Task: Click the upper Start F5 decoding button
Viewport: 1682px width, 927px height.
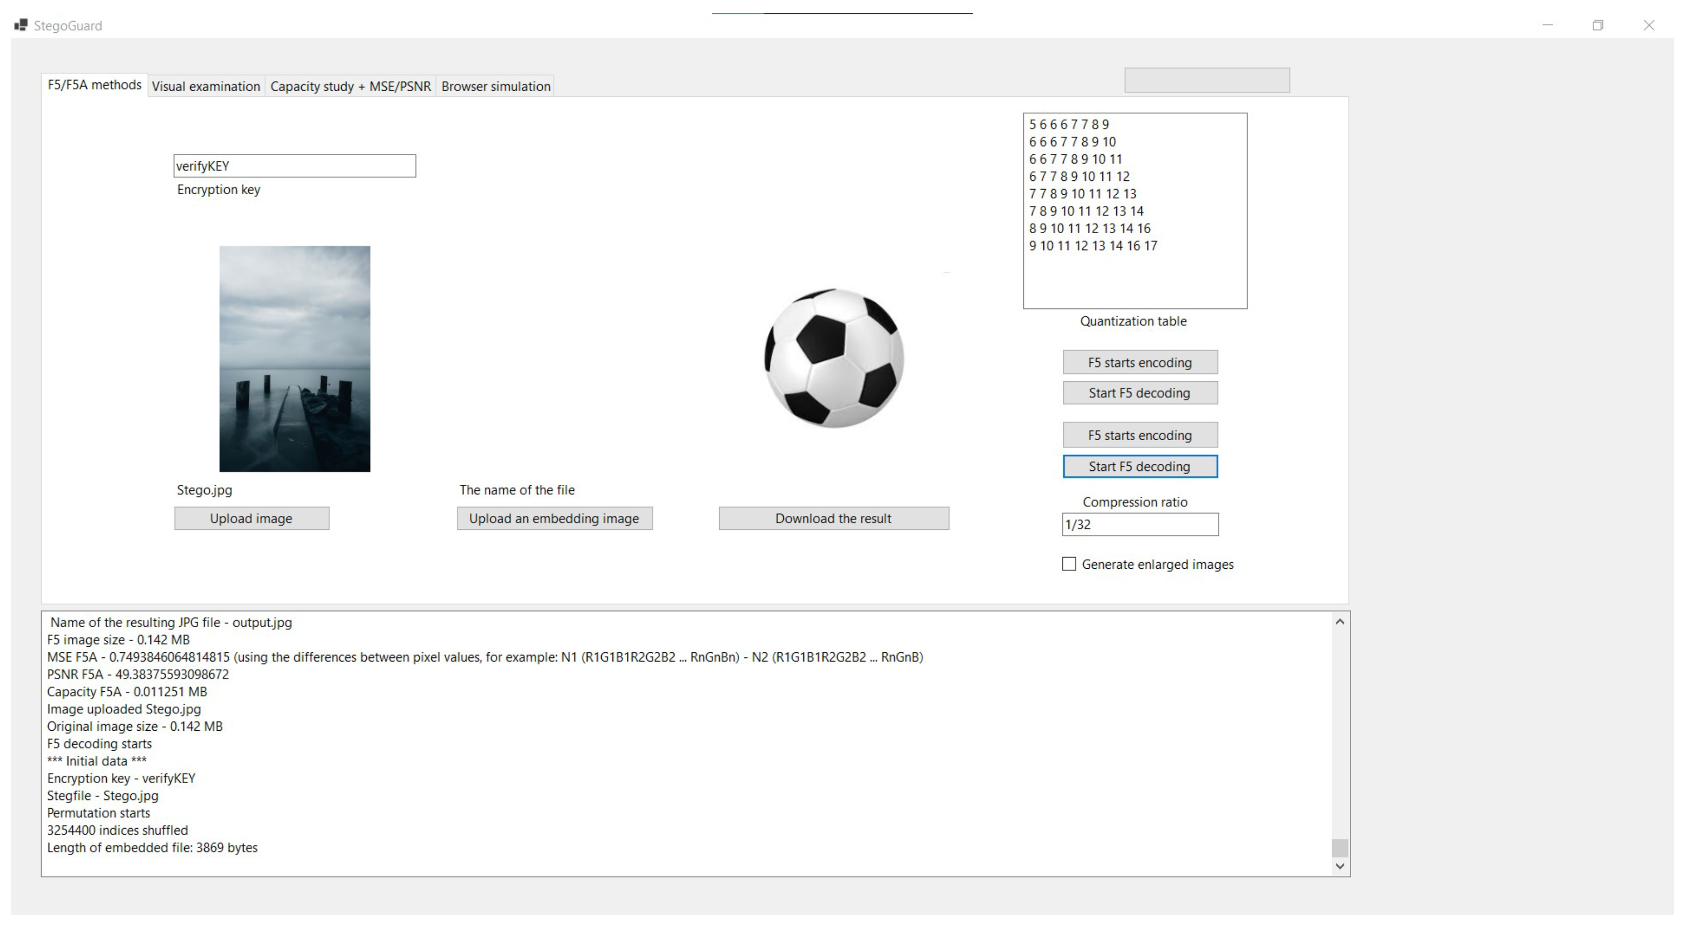Action: (1139, 394)
